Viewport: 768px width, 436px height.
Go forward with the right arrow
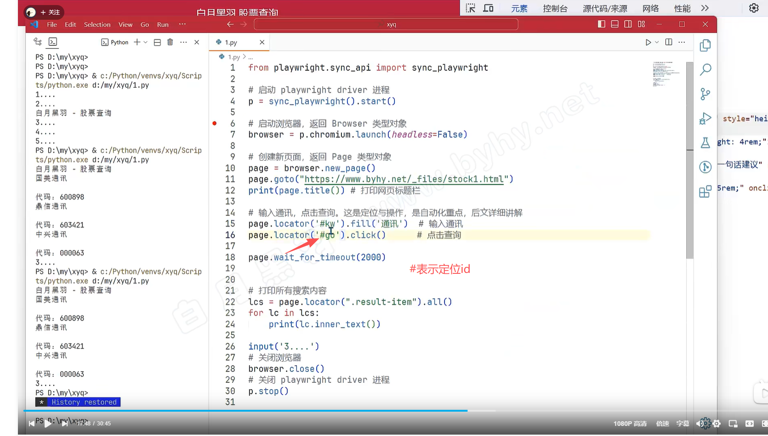[x=244, y=24]
